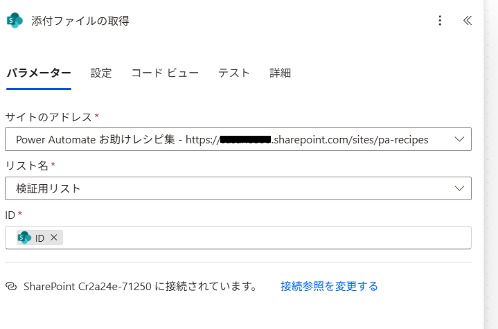The height and width of the screenshot is (329, 498).
Task: Select the パラメーター tab
Action: (x=39, y=73)
